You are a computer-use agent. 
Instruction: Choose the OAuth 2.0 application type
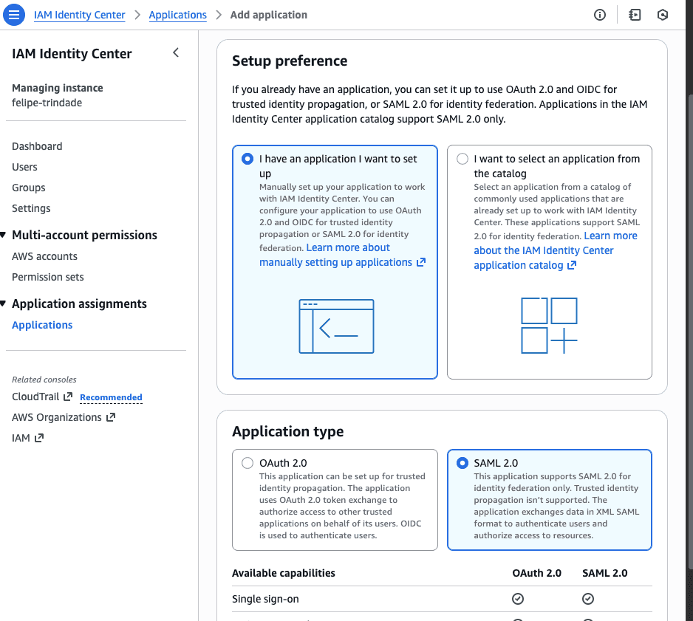[247, 463]
